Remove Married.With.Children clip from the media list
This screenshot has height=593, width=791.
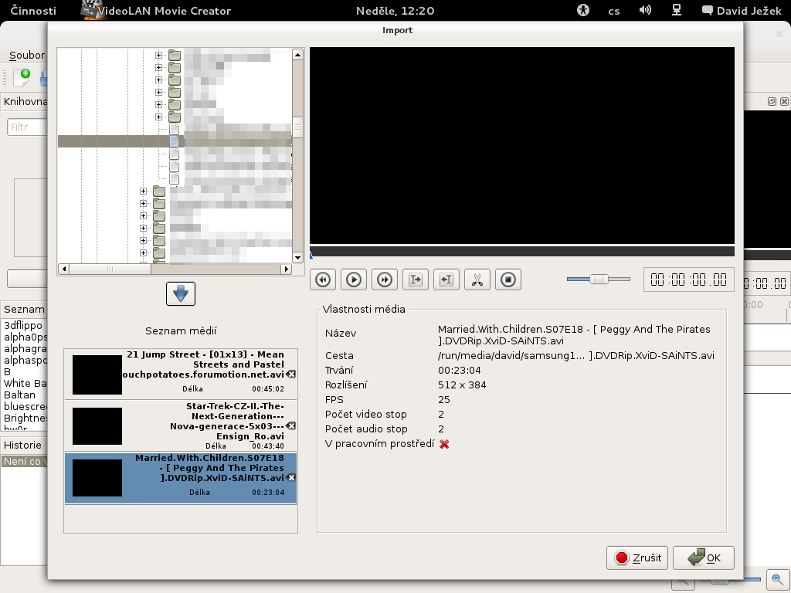point(291,477)
